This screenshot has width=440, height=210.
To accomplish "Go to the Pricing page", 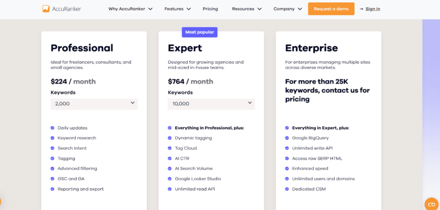I will (x=210, y=9).
